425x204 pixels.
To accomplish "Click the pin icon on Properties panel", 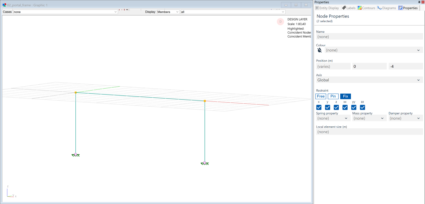I will pyautogui.click(x=419, y=2).
